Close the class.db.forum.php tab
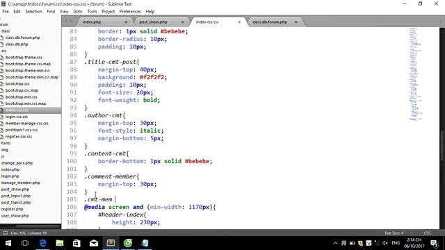This screenshot has height=250, width=445. [x=296, y=22]
